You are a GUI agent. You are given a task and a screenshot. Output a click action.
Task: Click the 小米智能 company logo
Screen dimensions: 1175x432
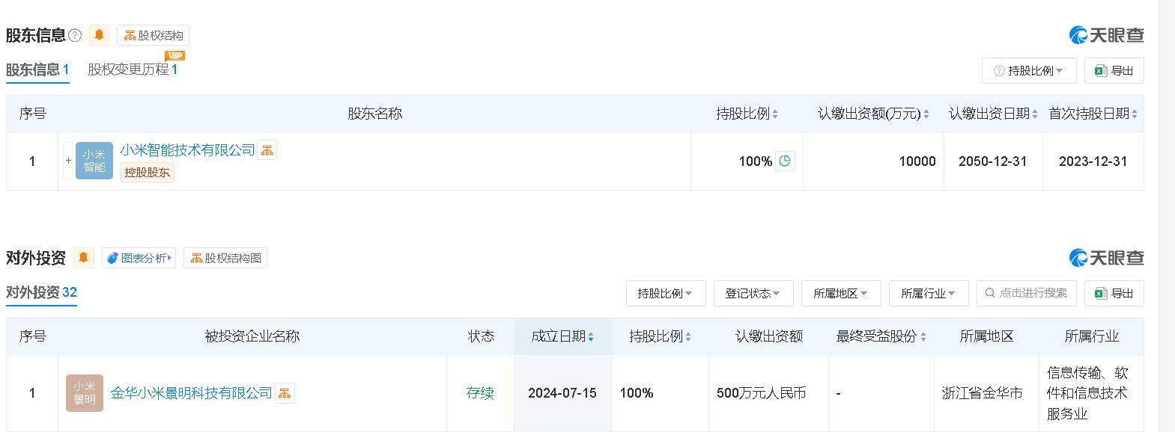[x=94, y=161]
